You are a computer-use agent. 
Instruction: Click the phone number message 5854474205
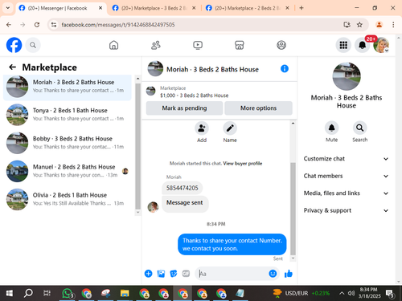pos(183,188)
